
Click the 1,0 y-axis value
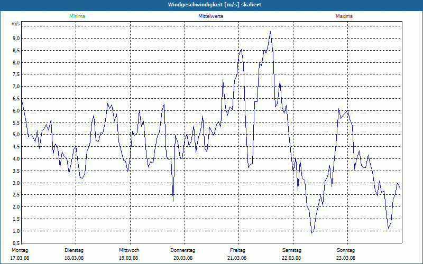click(16, 231)
